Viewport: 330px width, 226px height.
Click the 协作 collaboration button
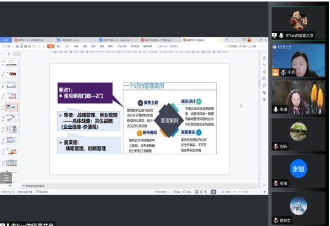[243, 46]
